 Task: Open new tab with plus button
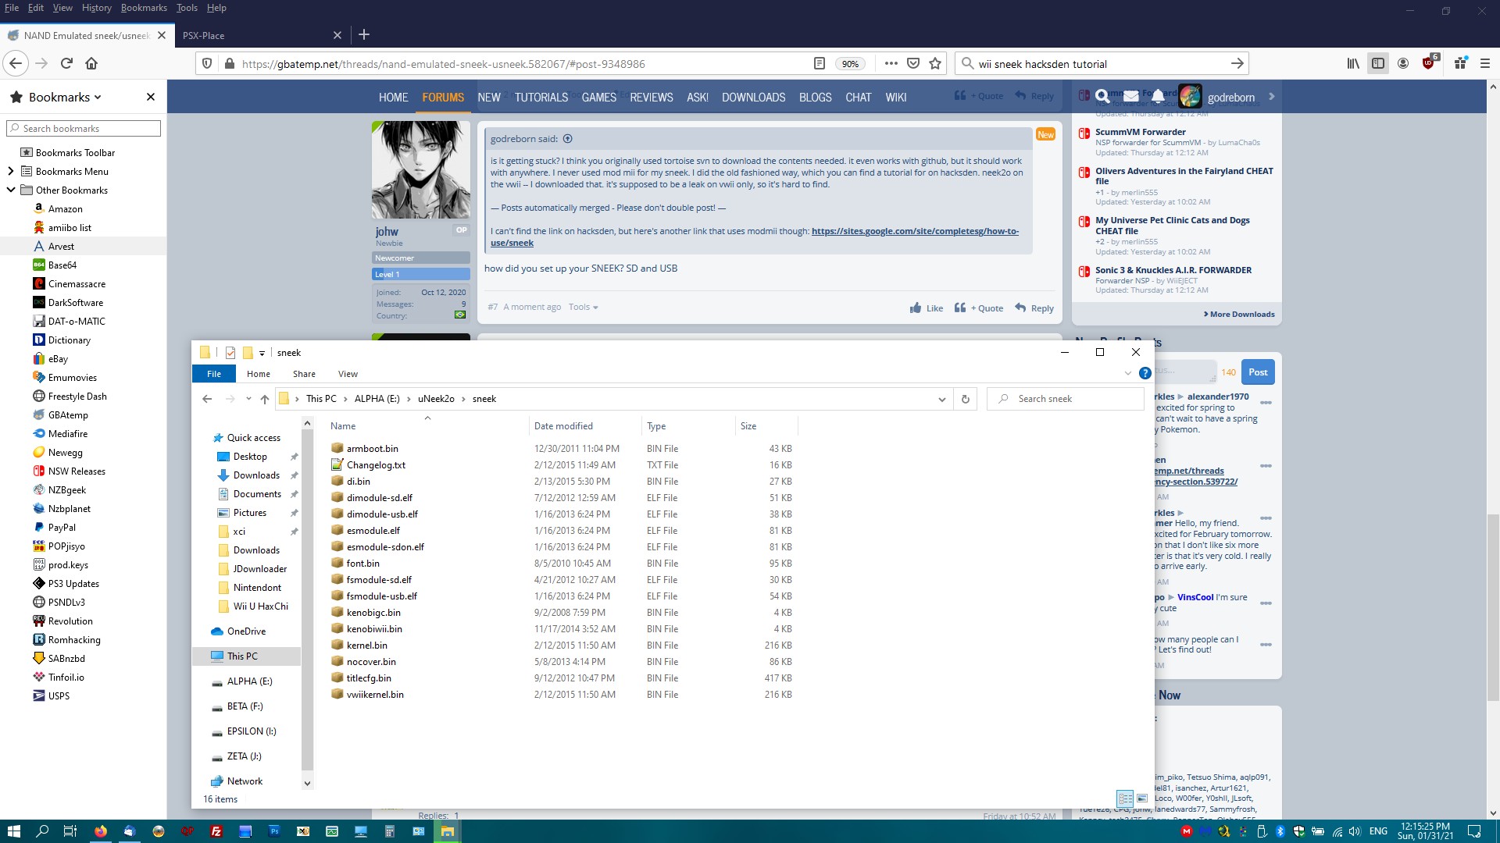coord(364,35)
